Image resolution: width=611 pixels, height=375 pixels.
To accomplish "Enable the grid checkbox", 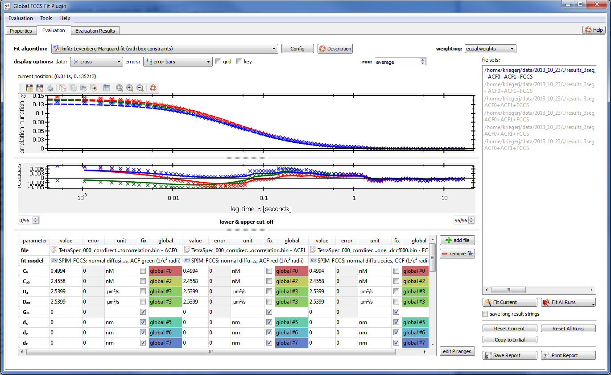I will [219, 62].
